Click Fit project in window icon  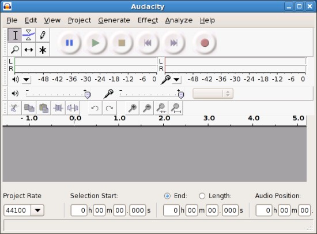pos(176,108)
